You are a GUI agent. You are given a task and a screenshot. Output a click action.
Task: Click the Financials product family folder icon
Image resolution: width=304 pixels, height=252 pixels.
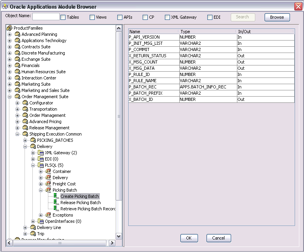18,65
